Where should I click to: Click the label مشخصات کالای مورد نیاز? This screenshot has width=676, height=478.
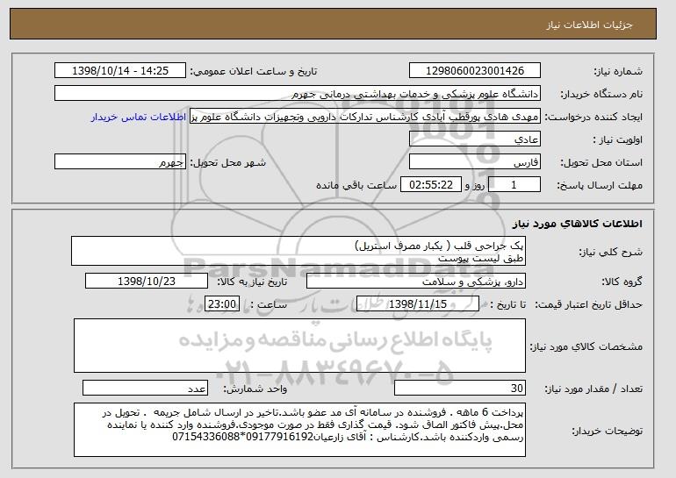(586, 346)
